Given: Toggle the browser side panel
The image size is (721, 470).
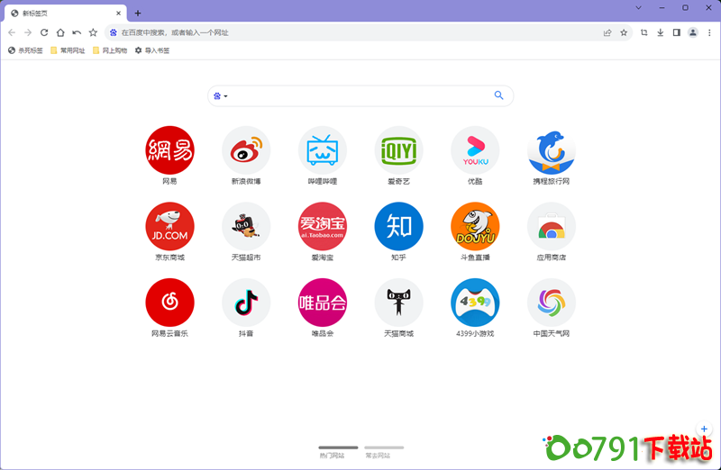Looking at the screenshot, I should pyautogui.click(x=677, y=32).
